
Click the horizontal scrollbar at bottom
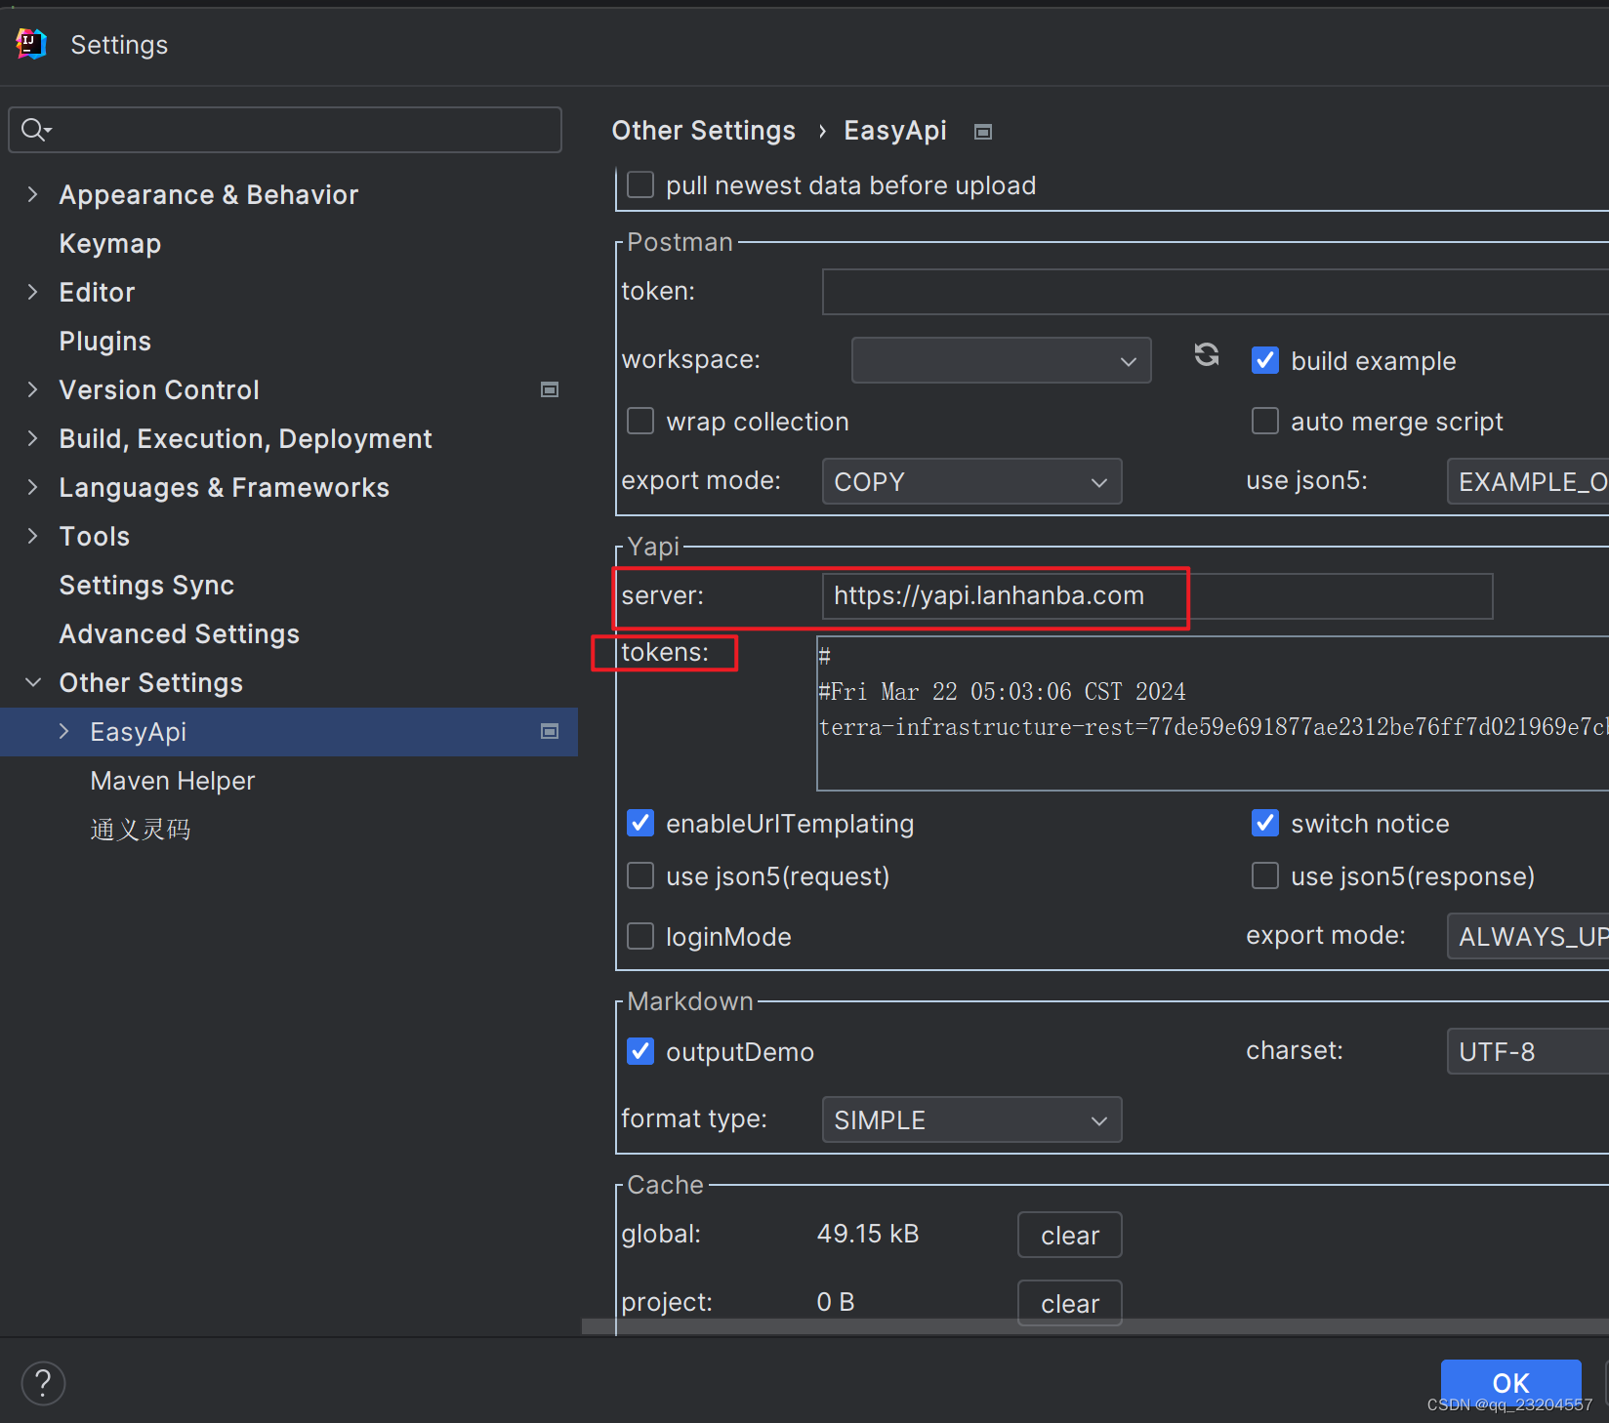click(1095, 1326)
